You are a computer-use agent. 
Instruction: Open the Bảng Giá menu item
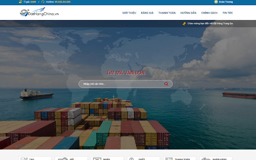click(147, 13)
